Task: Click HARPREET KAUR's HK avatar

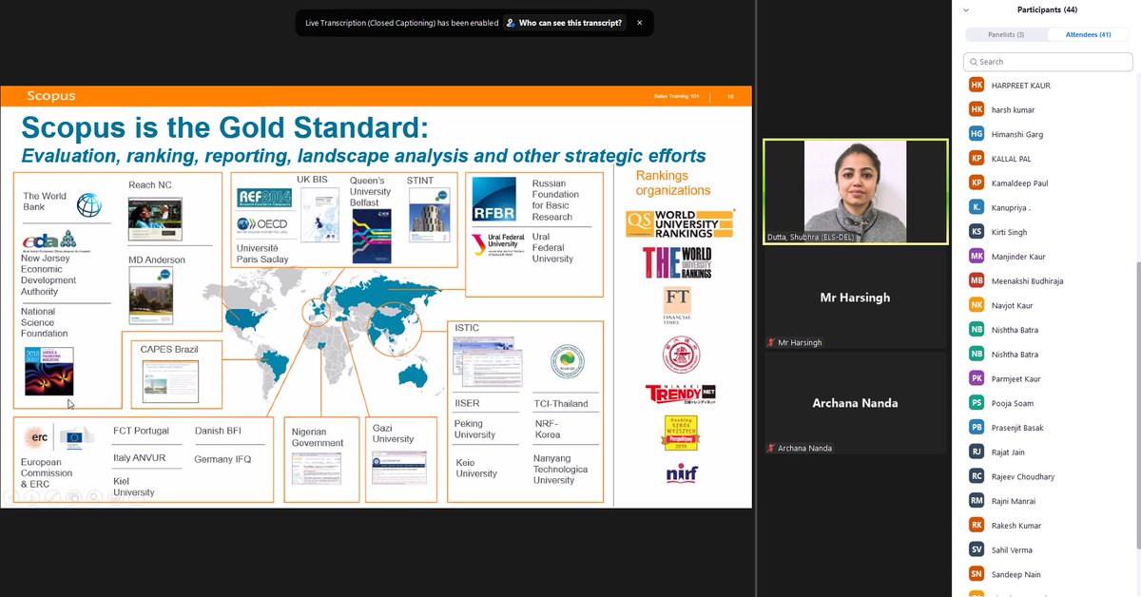Action: tap(977, 85)
